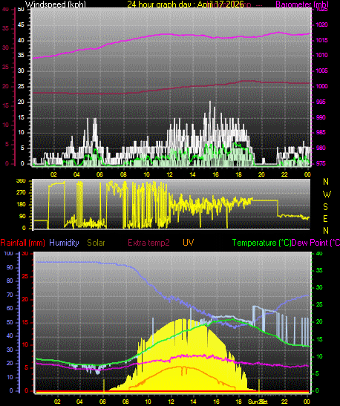Click the "1020" barometer axis value
Viewport: 340px width, 406px height.
321,24
